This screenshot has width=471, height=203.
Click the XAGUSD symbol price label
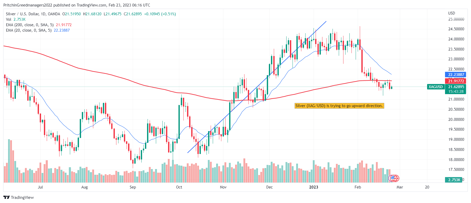coord(435,87)
